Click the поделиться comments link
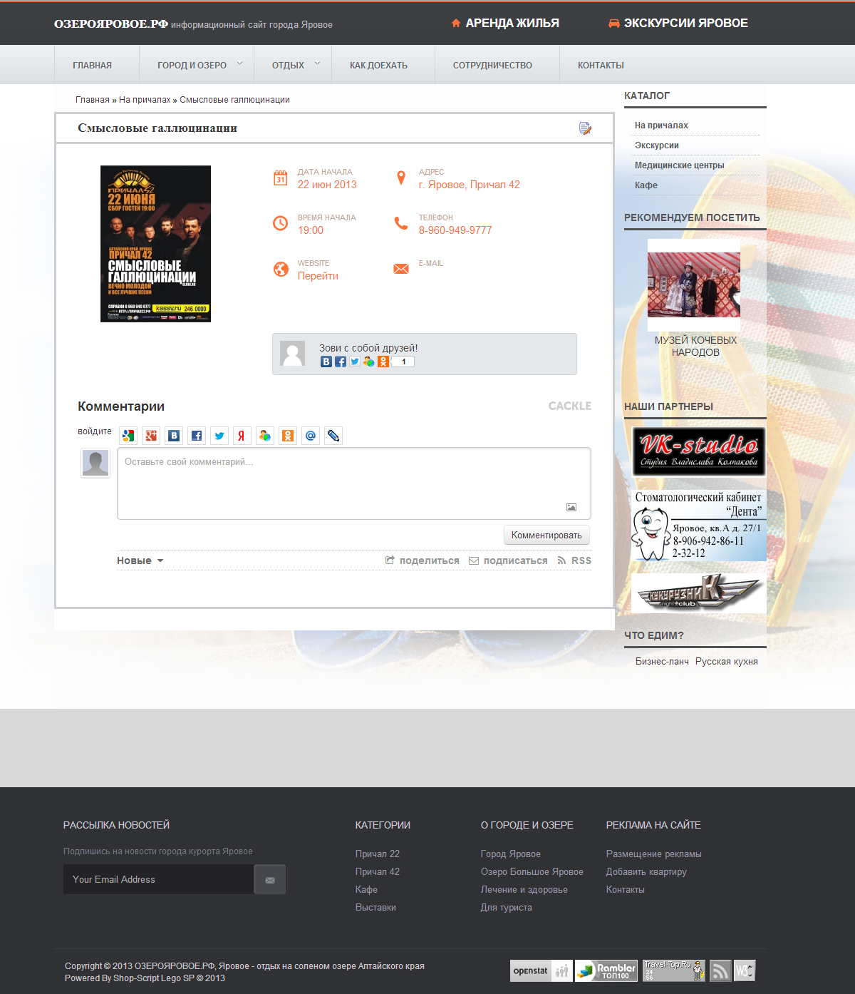Viewport: 855px width, 994px height. [423, 560]
